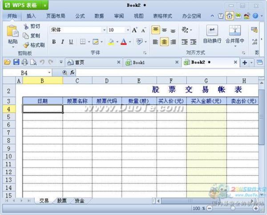Select the Format Painter (格式刷) tool
The image size is (267, 215).
pyautogui.click(x=26, y=45)
